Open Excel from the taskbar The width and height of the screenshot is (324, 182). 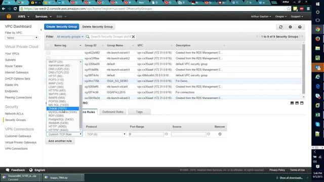click(317, 115)
